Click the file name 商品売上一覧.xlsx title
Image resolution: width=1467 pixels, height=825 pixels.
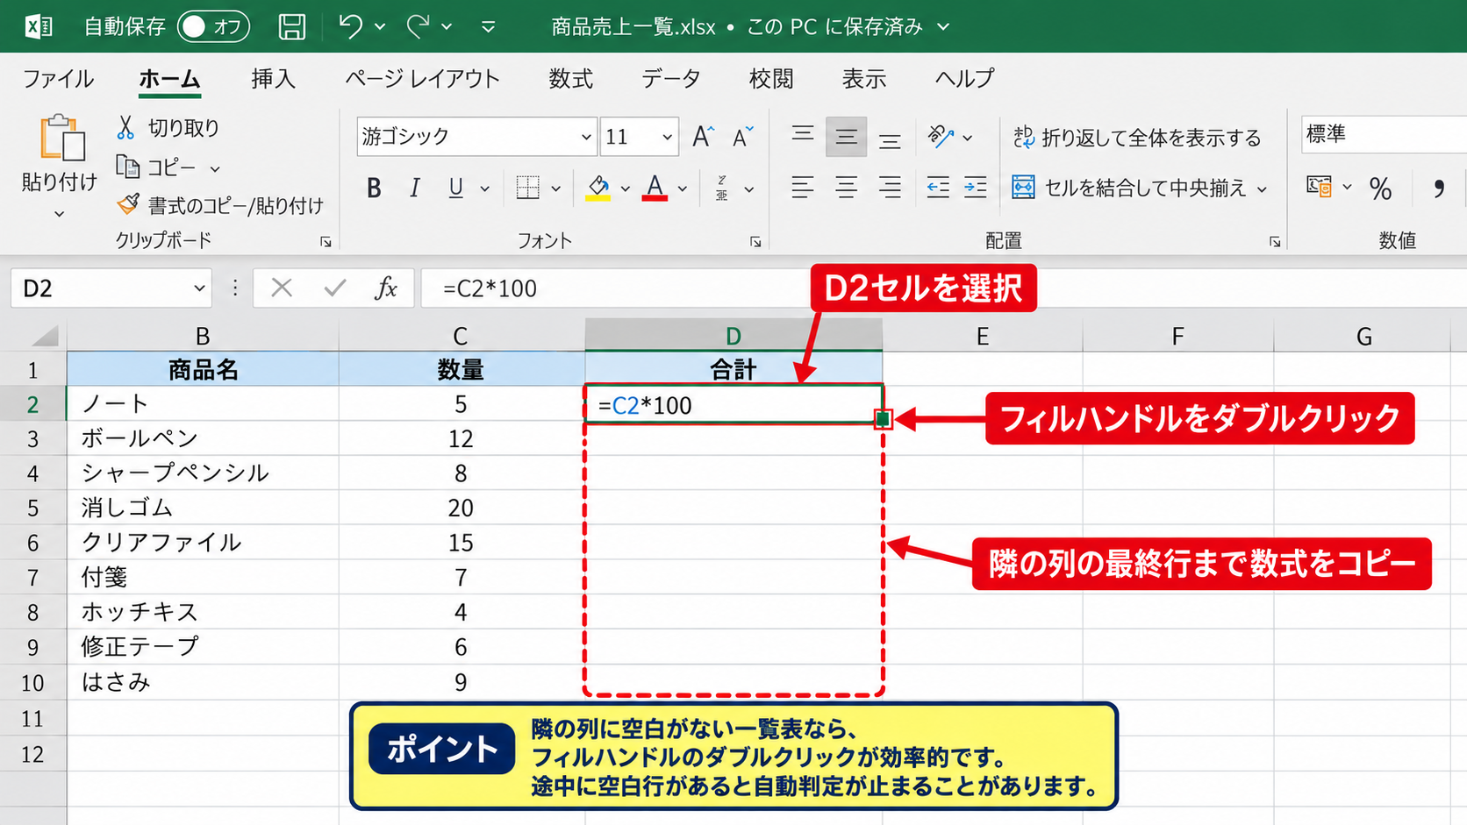pos(633,27)
